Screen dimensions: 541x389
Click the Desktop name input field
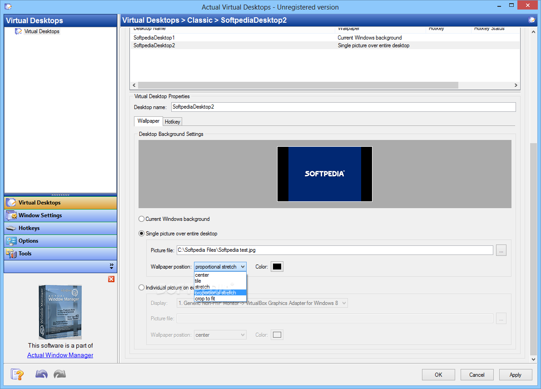[x=343, y=107]
